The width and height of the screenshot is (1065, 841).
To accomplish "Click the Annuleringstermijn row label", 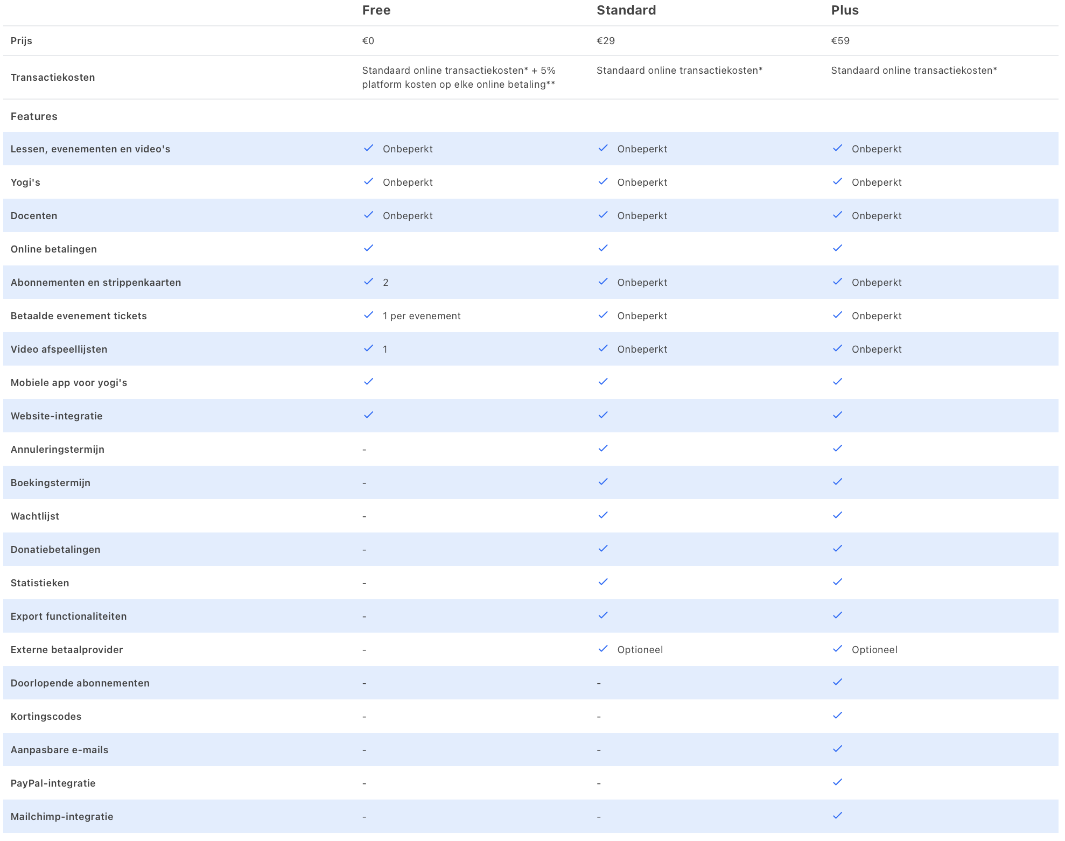I will [x=58, y=450].
